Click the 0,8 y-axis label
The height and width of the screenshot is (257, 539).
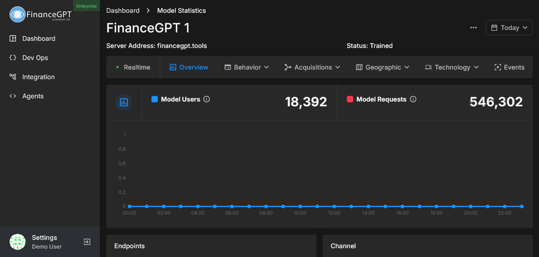(122, 149)
